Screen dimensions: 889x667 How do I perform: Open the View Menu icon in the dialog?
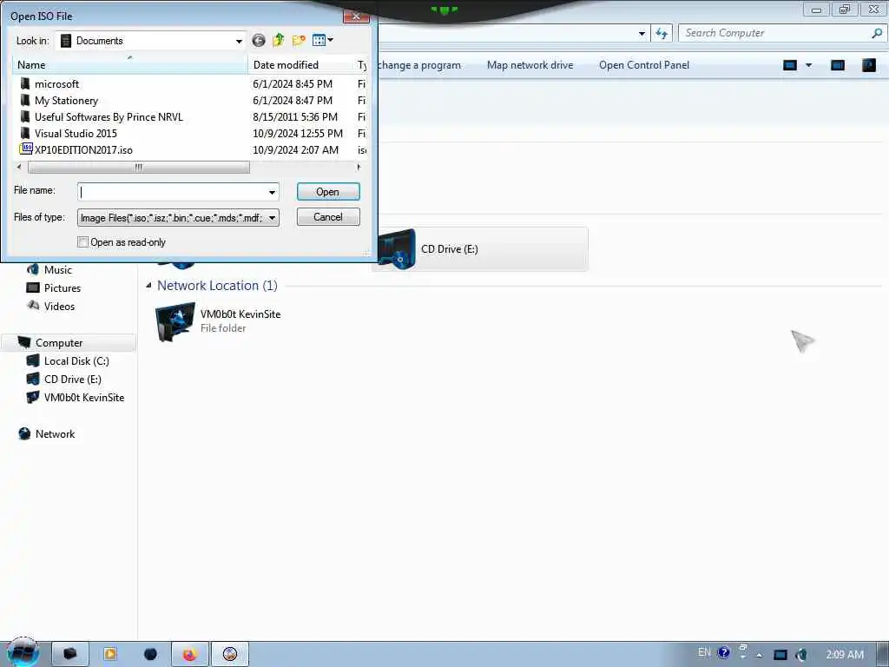click(x=323, y=40)
